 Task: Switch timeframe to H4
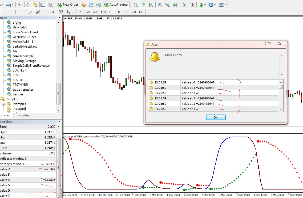(119, 12)
